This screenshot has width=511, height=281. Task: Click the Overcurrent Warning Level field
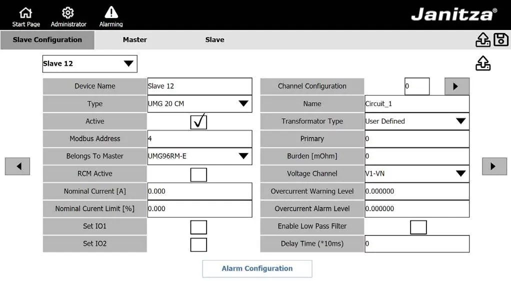point(417,191)
